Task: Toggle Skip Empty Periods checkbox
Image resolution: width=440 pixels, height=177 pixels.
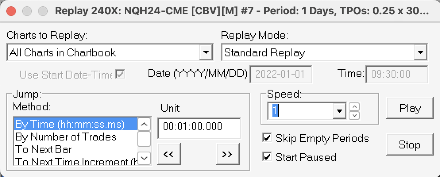Action: pos(267,138)
